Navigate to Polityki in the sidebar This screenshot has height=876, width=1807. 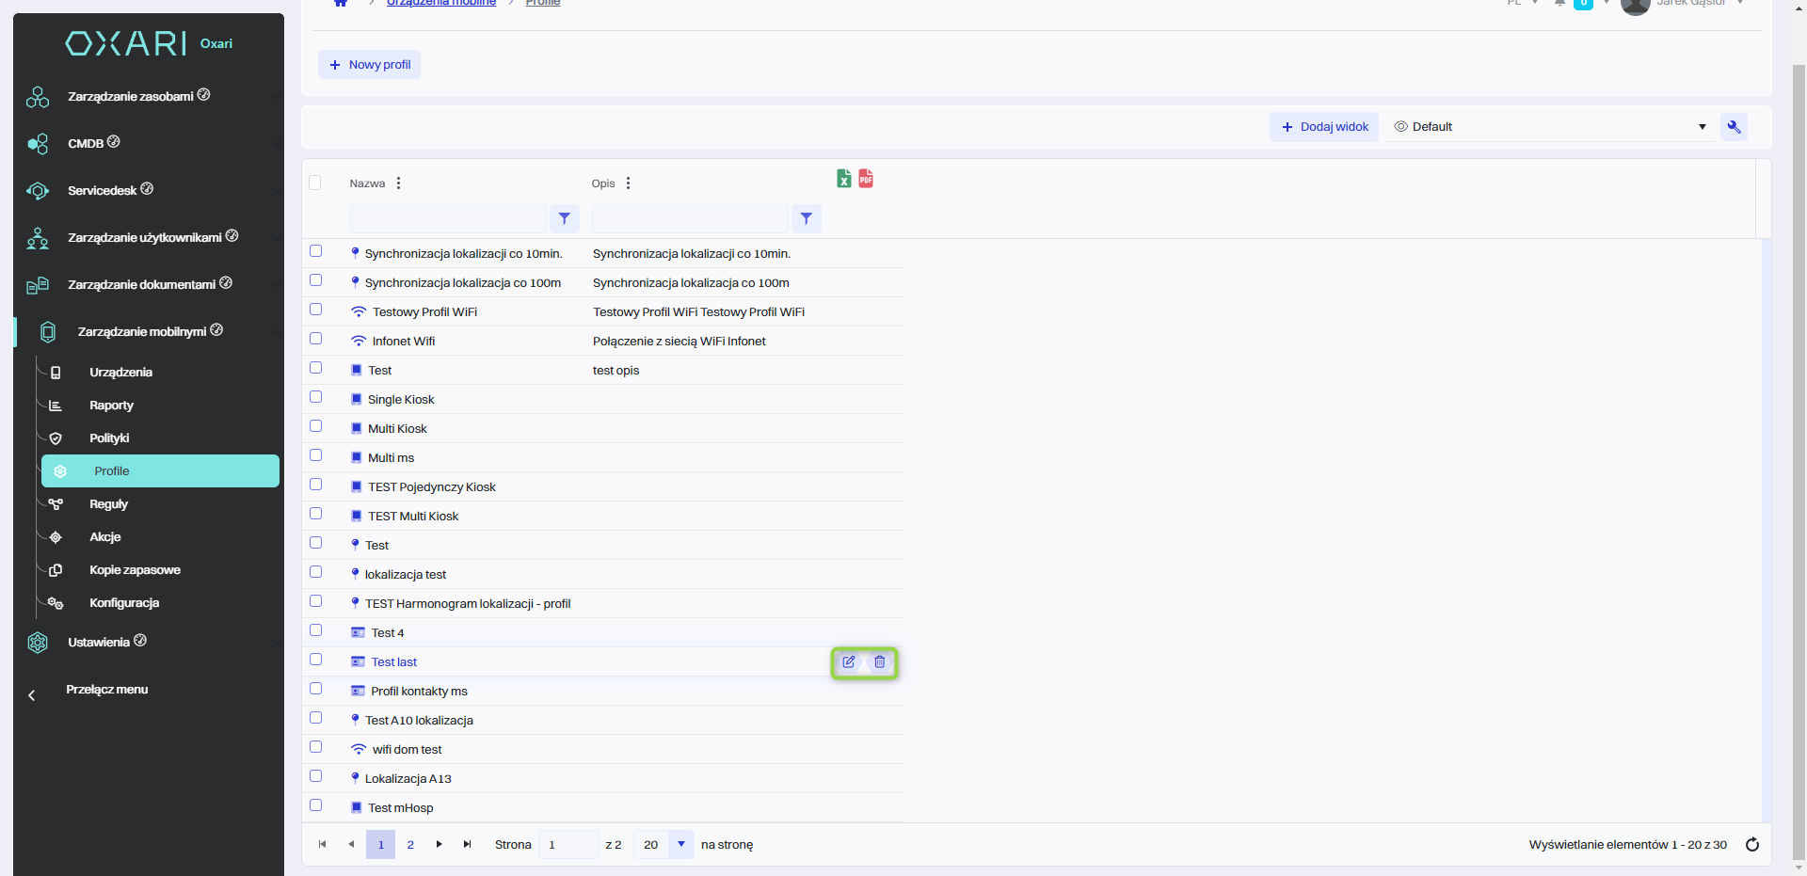(109, 438)
